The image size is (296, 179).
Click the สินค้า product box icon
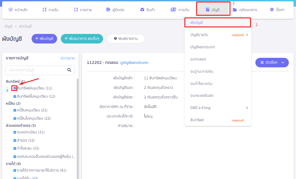142,10
